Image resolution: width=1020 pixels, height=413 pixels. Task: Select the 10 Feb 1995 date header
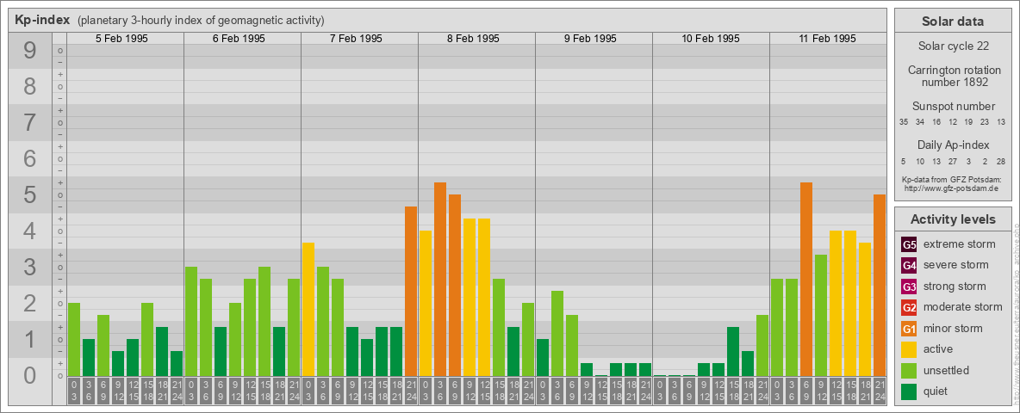[711, 39]
